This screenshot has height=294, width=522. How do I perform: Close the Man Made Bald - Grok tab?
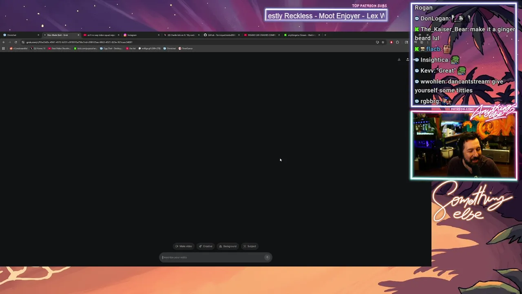tap(78, 35)
